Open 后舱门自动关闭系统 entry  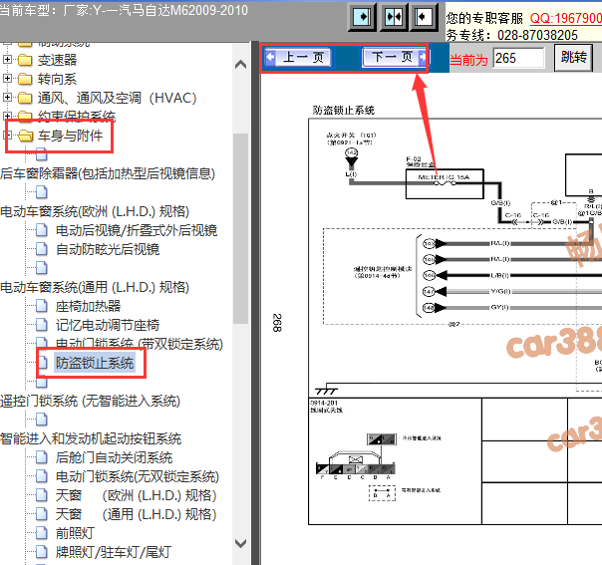[x=114, y=457]
